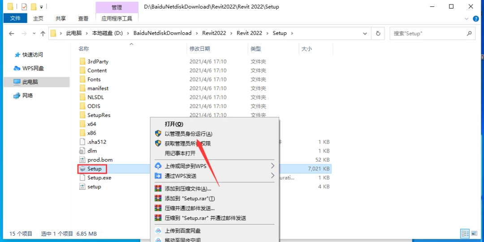Expand the ribbon with the chevron
The width and height of the screenshot is (484, 242).
point(467,19)
